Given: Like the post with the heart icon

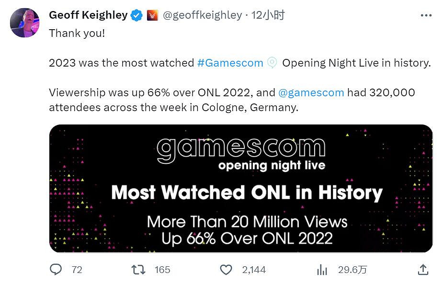Looking at the screenshot, I should coord(226,270).
